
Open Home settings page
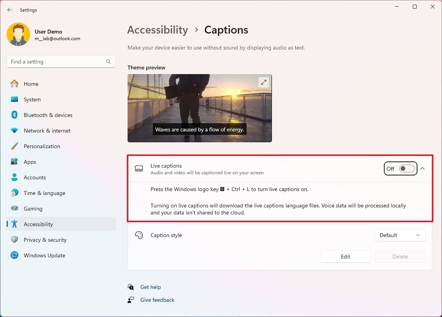click(x=61, y=84)
